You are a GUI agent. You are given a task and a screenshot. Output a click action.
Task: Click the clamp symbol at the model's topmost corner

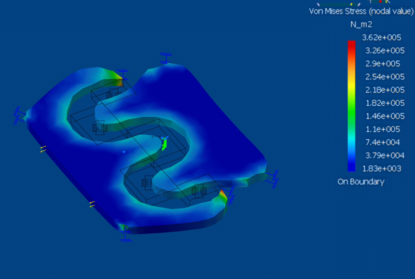click(x=166, y=57)
